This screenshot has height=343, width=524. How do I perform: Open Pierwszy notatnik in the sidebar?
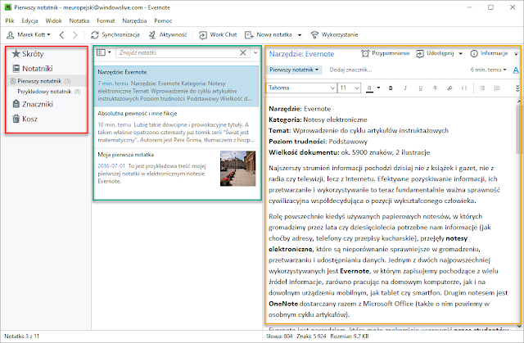pos(47,81)
